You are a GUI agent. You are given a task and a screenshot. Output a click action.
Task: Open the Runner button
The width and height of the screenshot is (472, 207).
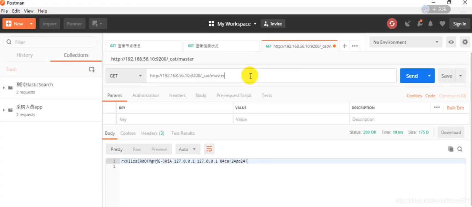[x=74, y=24]
